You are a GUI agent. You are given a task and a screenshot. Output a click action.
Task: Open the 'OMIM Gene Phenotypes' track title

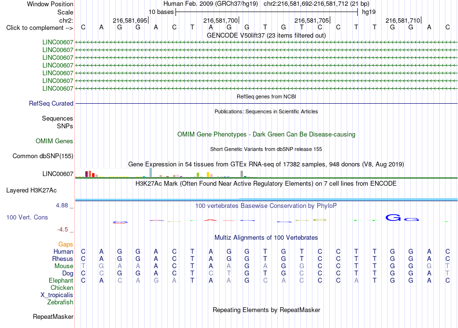click(266, 135)
